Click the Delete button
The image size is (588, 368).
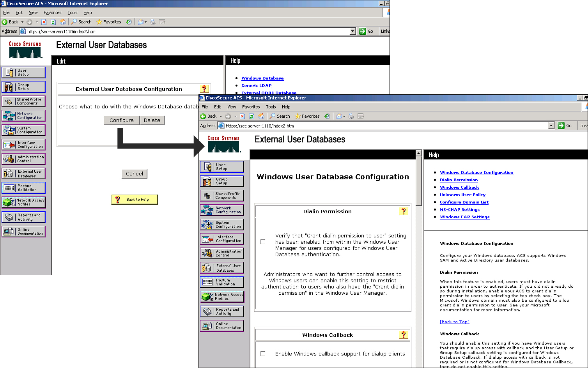coord(152,120)
